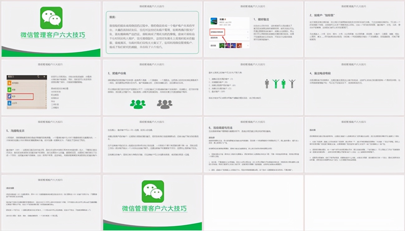Viewport: 405px width, 231px height.
Task: Select the second text-only slide in the third row
Action: [x=152, y=145]
